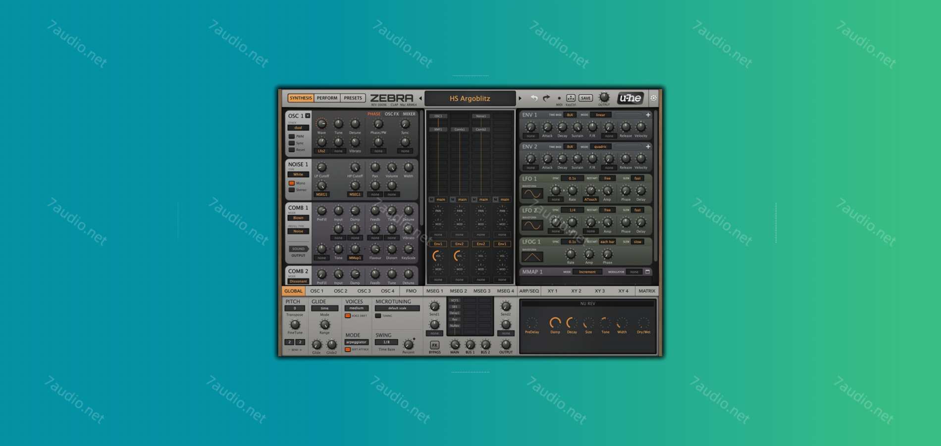The image size is (941, 446).
Task: Open the LFO 1 Sync '0.1s' dropdown
Action: [x=572, y=178]
